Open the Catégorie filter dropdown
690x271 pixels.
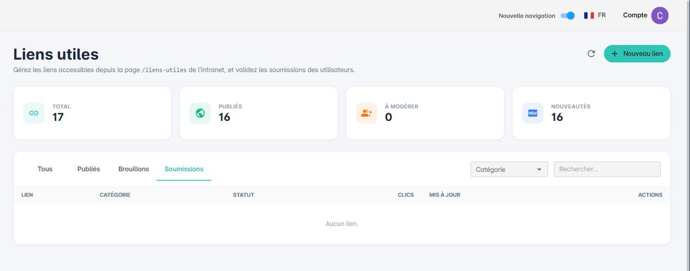coord(509,169)
